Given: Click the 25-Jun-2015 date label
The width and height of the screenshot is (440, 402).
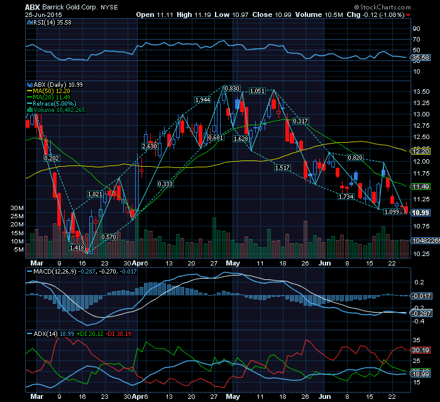Looking at the screenshot, I should [43, 15].
